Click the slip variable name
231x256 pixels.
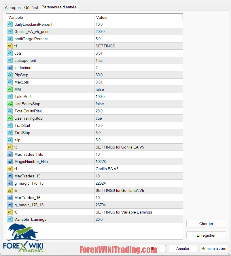point(17,140)
